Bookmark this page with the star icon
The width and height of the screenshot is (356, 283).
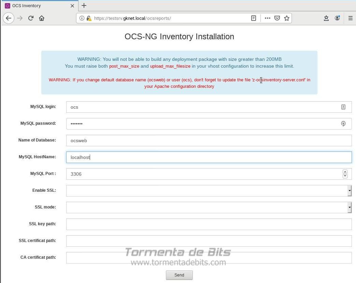coord(287,18)
